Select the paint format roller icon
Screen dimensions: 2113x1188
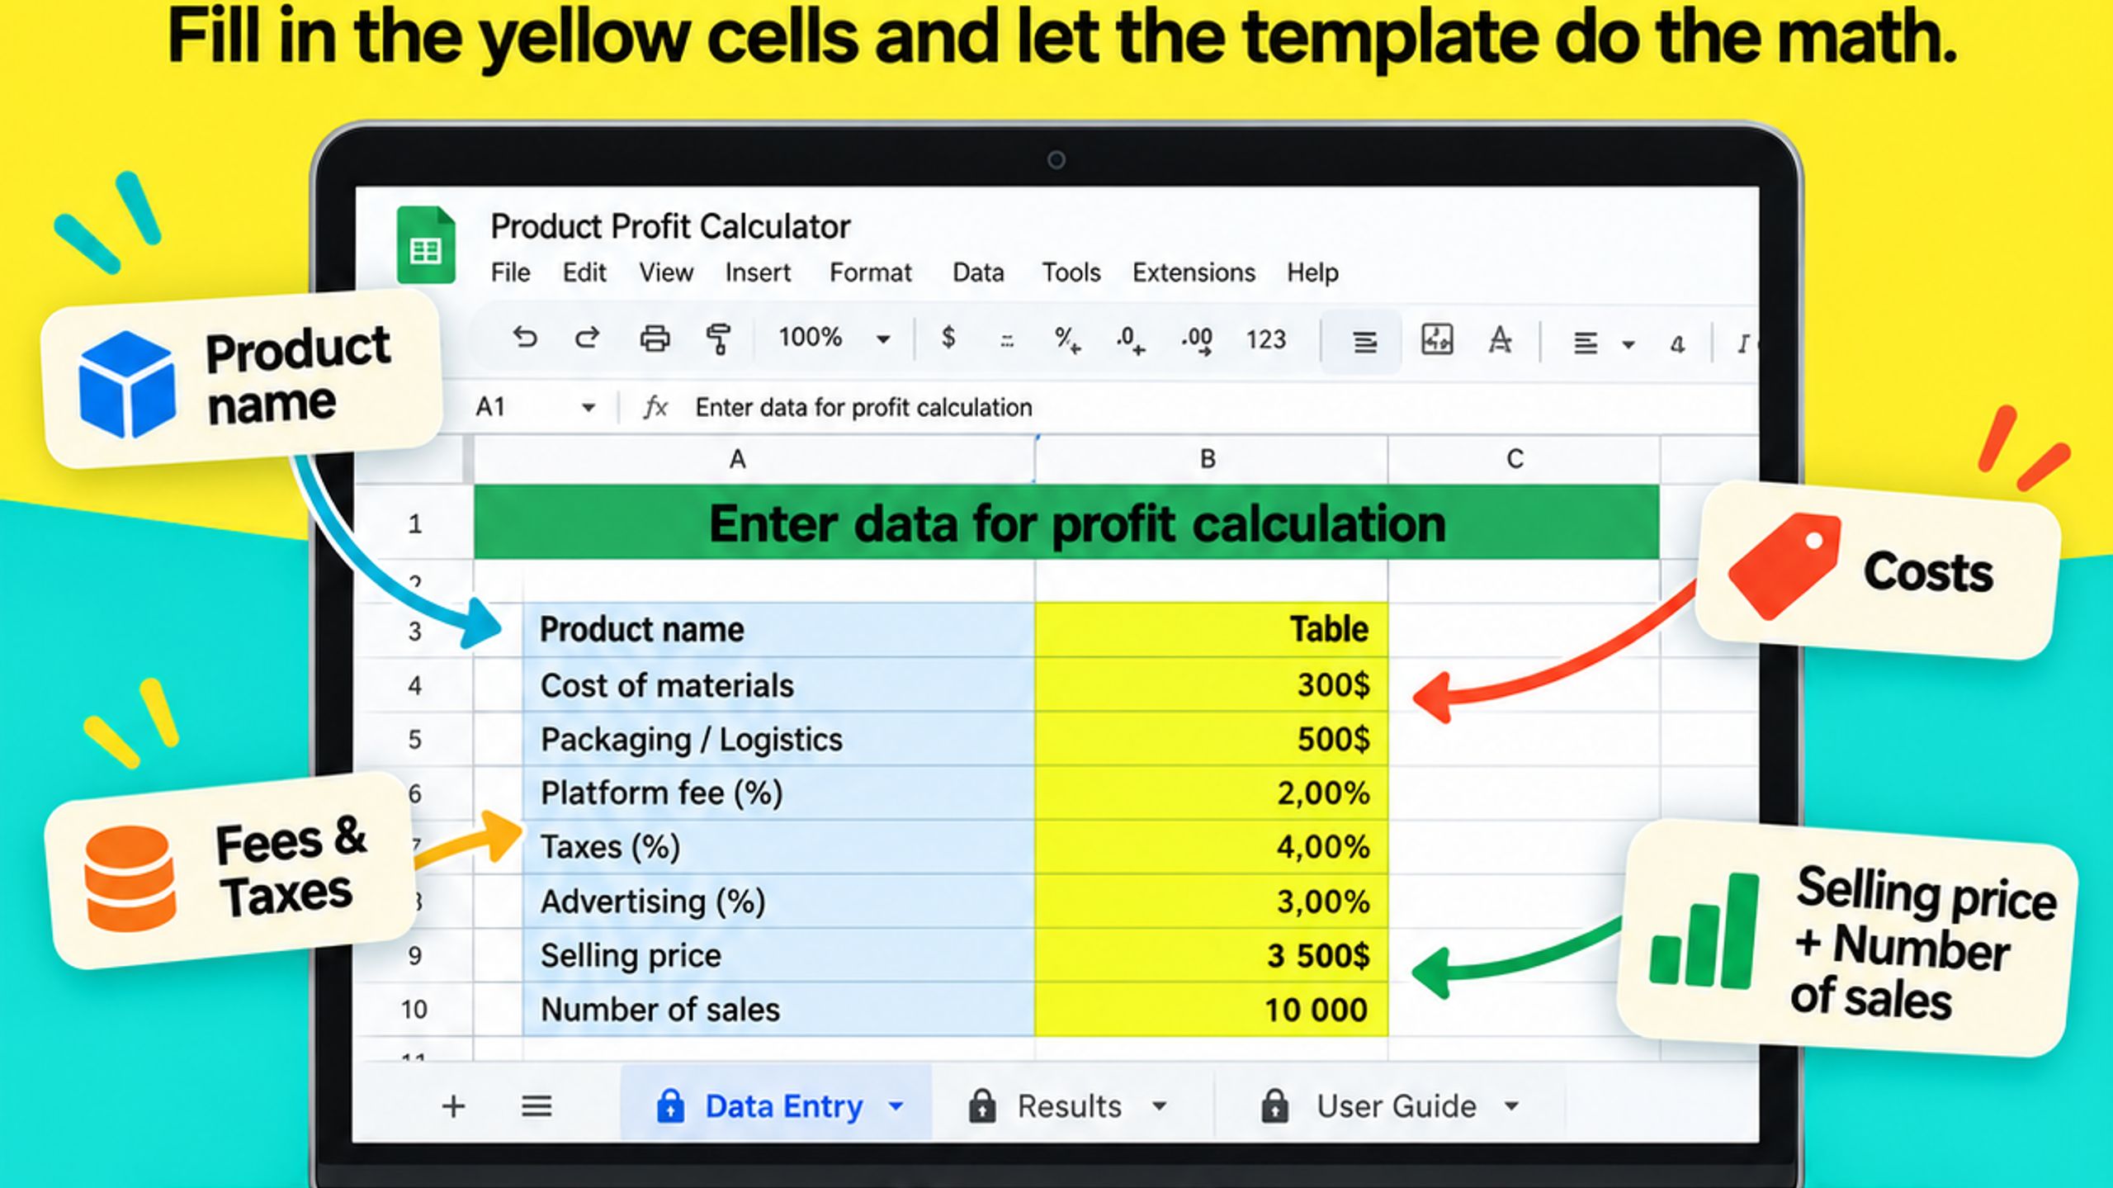(719, 339)
